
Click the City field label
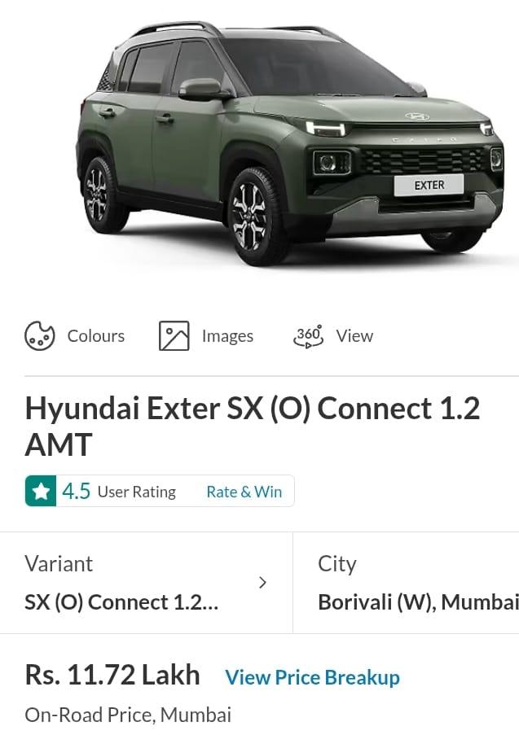(x=337, y=564)
